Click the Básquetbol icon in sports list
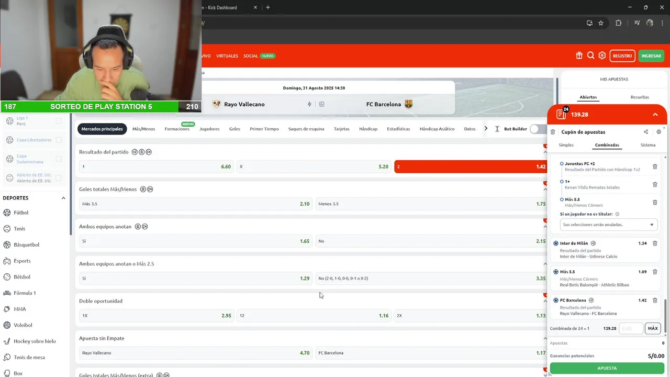This screenshot has height=377, width=670. click(7, 245)
